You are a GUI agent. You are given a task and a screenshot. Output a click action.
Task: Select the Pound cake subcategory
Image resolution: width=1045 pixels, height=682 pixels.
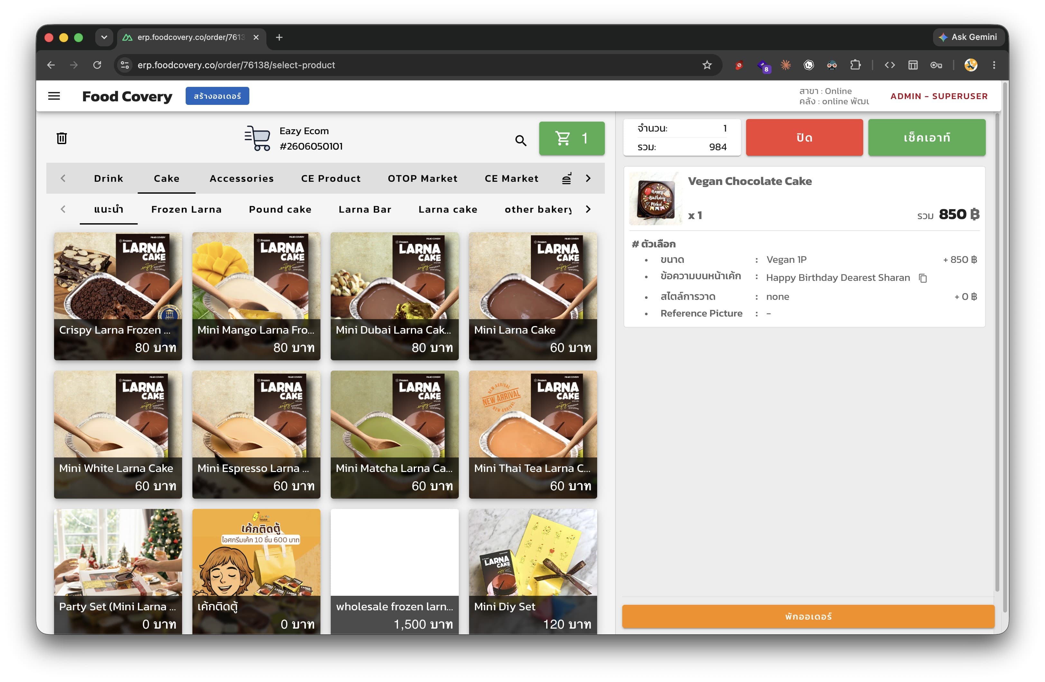280,209
